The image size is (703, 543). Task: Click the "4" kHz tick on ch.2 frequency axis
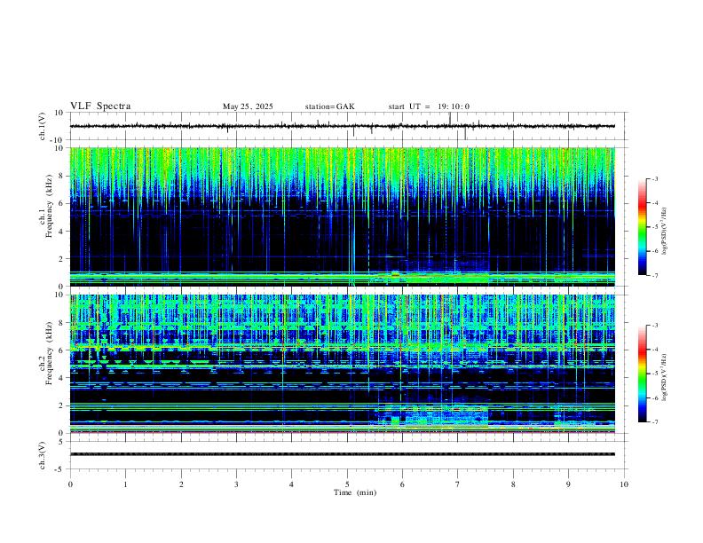point(62,378)
